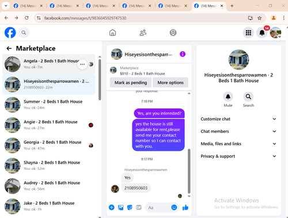Open the Facebook search icon

click(24, 33)
